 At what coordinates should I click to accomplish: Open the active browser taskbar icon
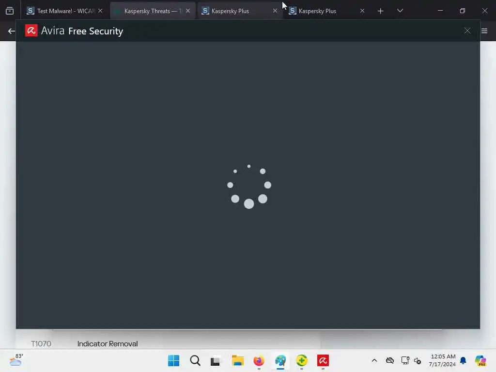pyautogui.click(x=280, y=360)
